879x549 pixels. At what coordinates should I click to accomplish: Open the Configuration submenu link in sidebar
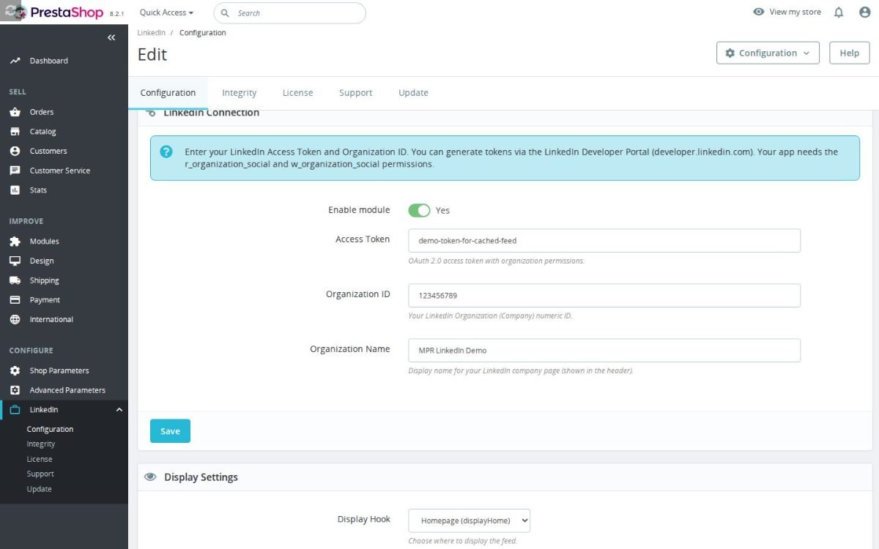50,429
